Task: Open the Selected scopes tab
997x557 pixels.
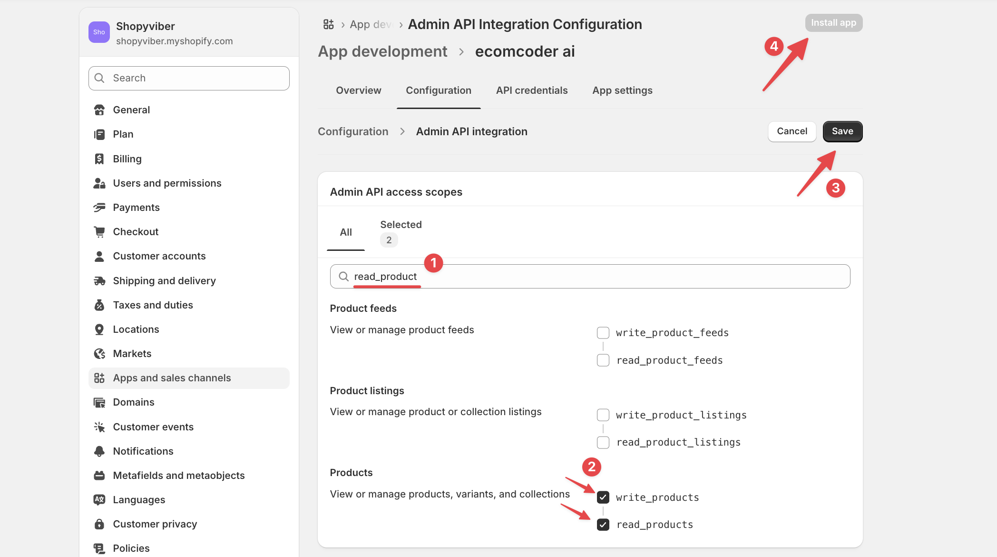Action: tap(401, 232)
